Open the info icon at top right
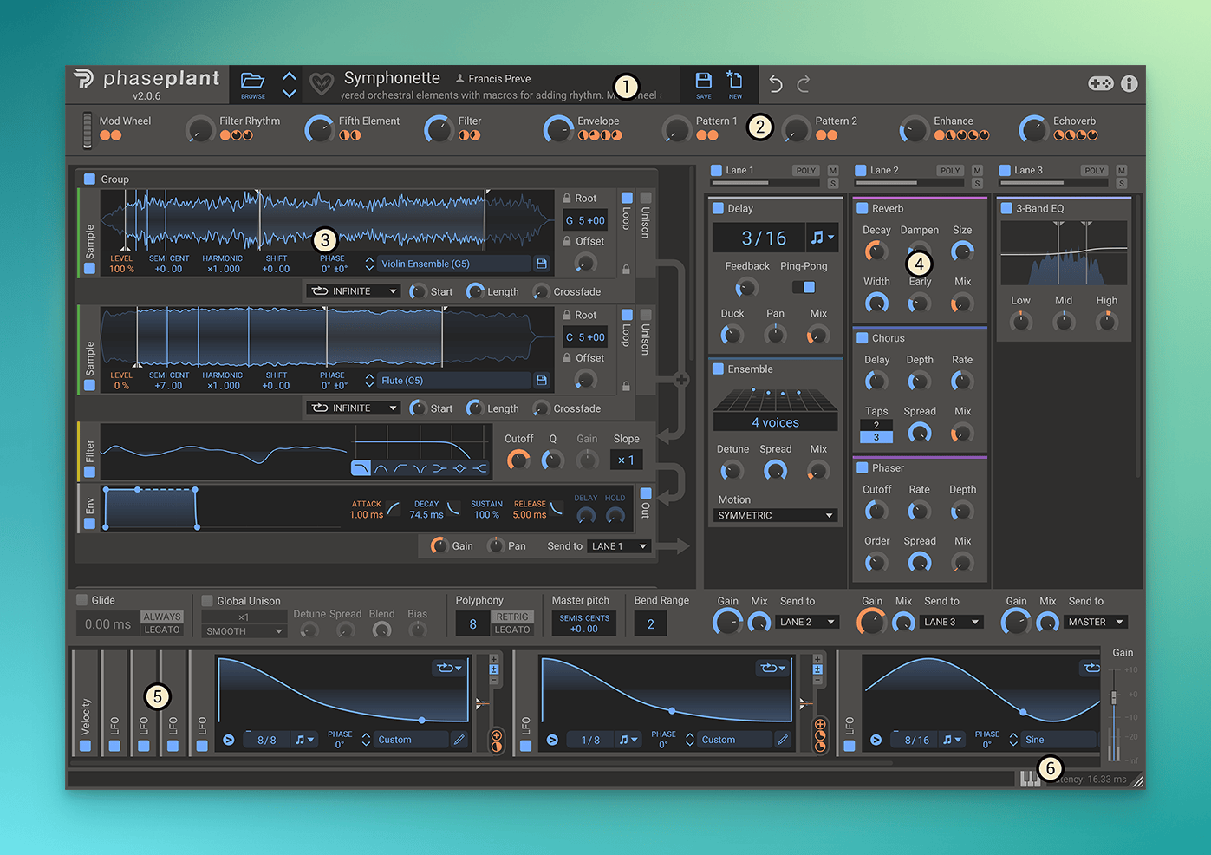Viewport: 1211px width, 855px height. [1129, 83]
